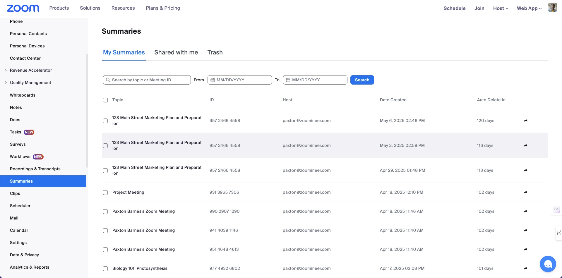Screen dimensions: 562x278
Task: Click the Date Created column header
Action: click(393, 100)
